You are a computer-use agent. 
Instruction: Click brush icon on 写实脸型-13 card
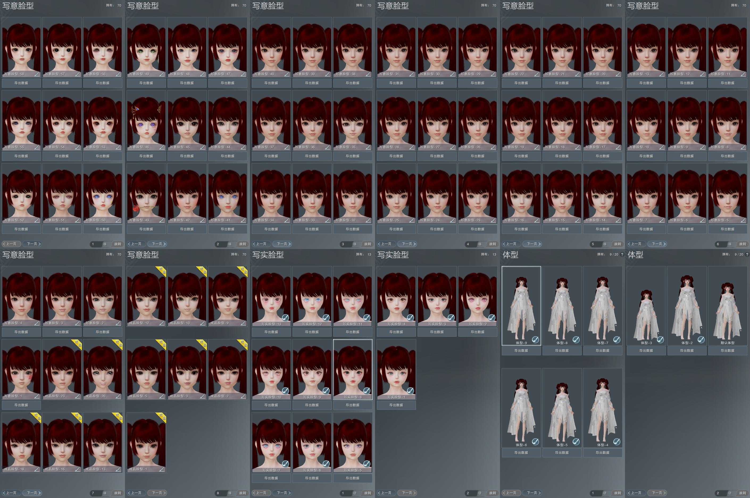[285, 317]
